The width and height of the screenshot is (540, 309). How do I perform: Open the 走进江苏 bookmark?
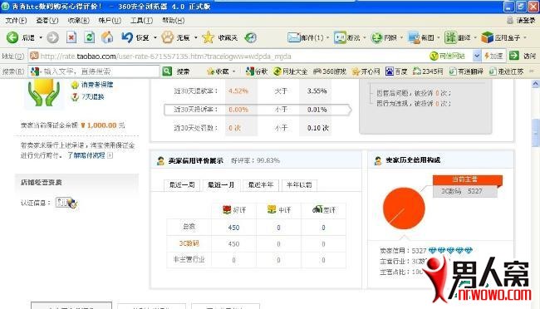point(506,71)
